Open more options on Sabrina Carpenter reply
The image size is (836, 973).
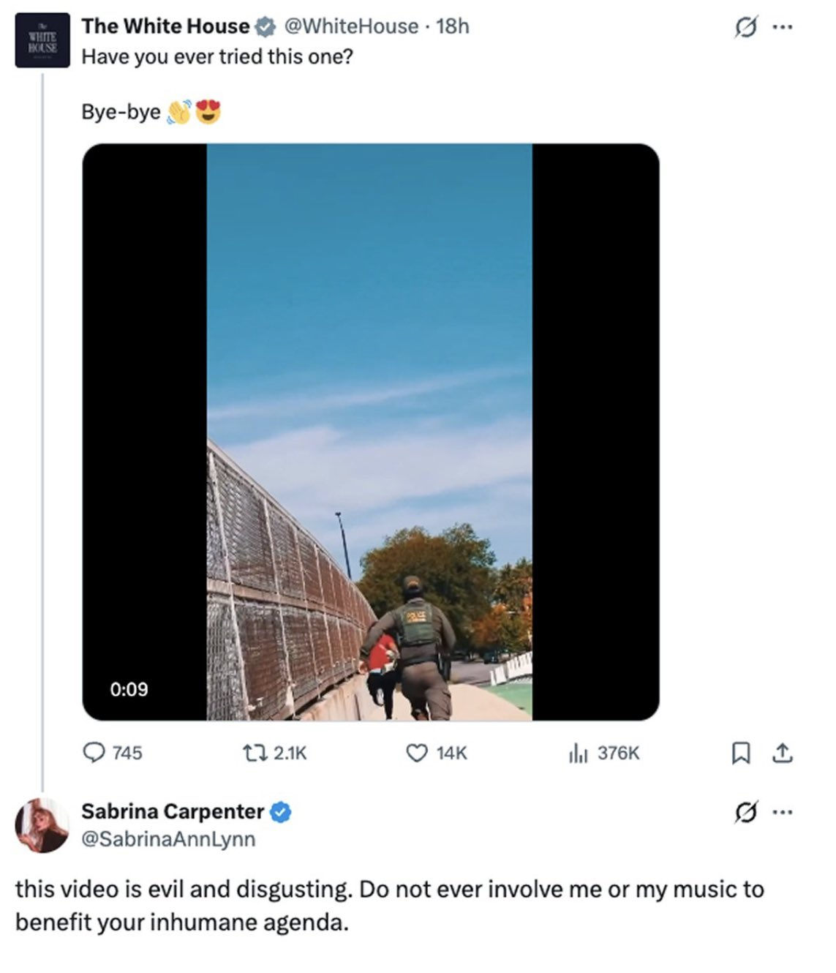[x=782, y=811]
